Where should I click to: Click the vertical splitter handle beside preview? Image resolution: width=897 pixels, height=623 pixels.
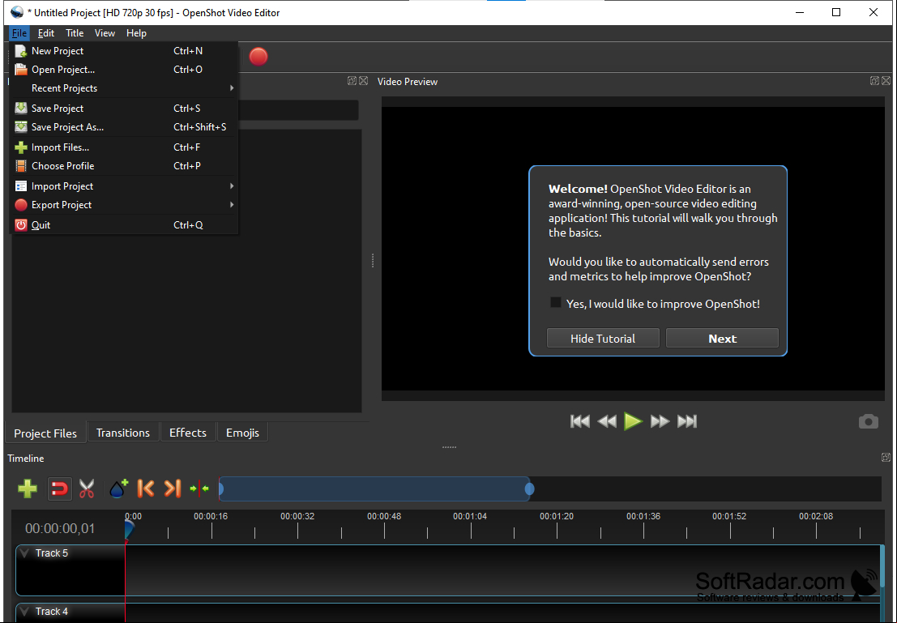pos(373,261)
